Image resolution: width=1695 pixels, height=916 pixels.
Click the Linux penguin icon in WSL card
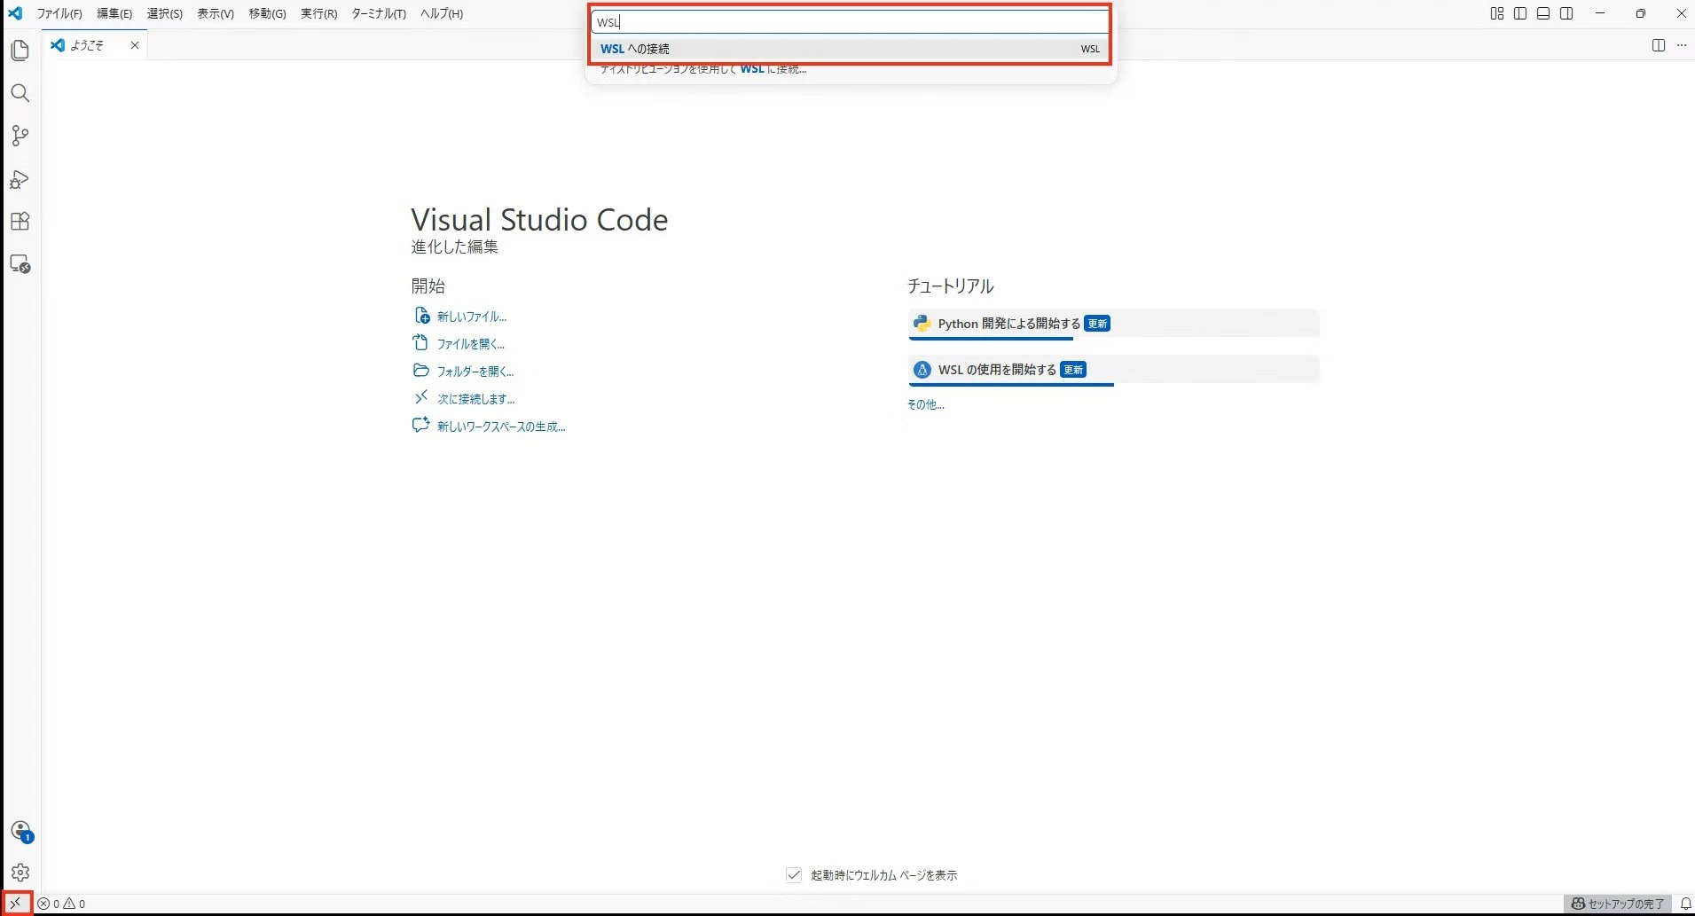point(922,370)
